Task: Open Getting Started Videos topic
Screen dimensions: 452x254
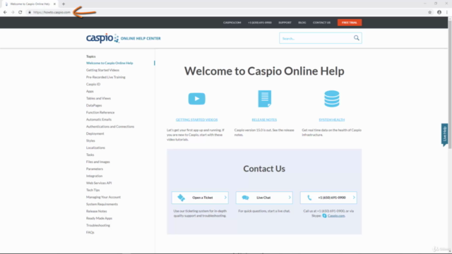Action: click(x=102, y=70)
